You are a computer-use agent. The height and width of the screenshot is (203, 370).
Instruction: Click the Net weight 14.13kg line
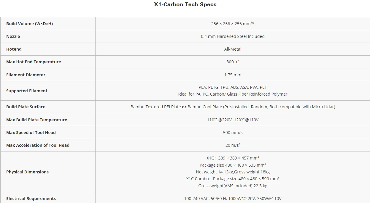tap(233, 172)
